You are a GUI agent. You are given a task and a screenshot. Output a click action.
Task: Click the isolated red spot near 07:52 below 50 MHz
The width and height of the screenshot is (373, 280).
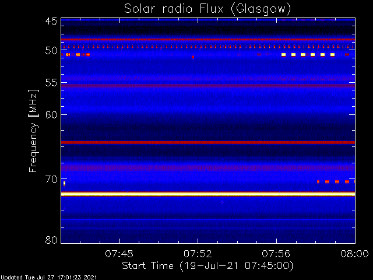click(x=193, y=57)
